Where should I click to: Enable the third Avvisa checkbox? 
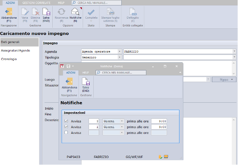click(66, 133)
